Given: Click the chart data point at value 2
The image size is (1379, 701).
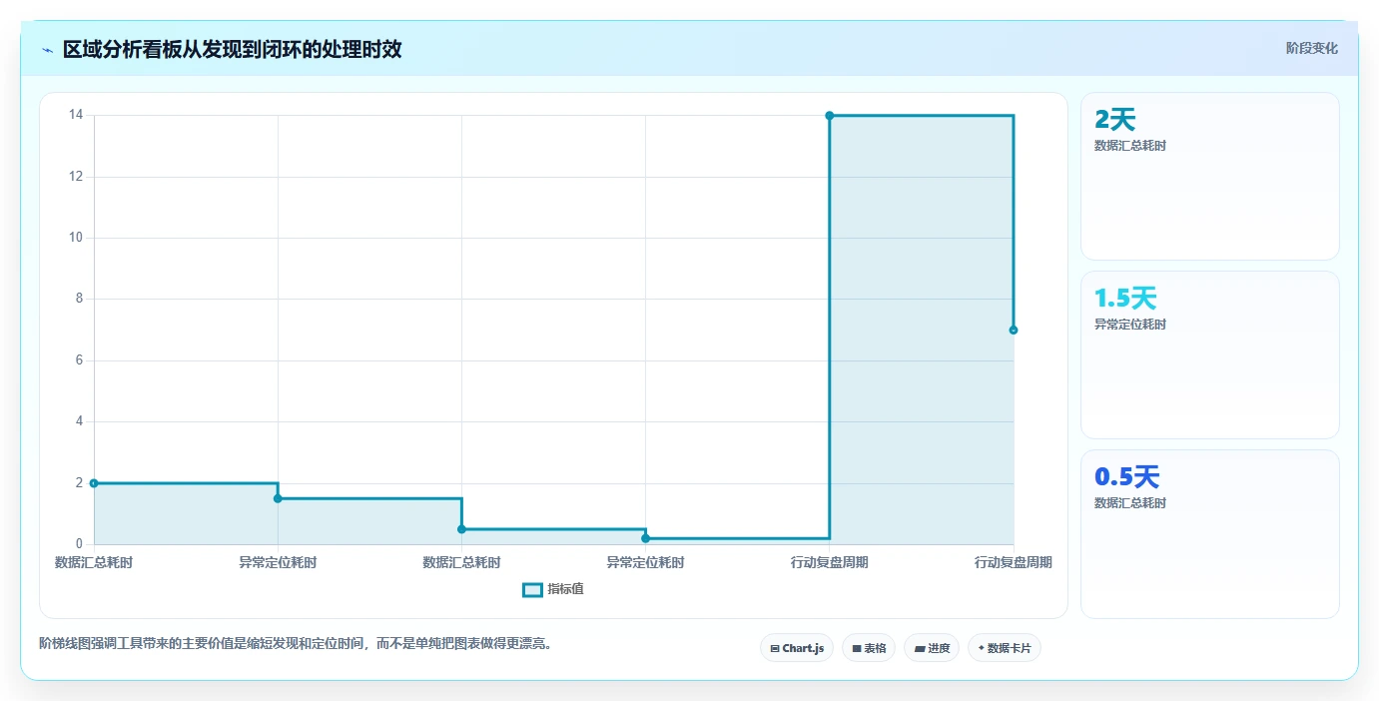Looking at the screenshot, I should 94,483.
